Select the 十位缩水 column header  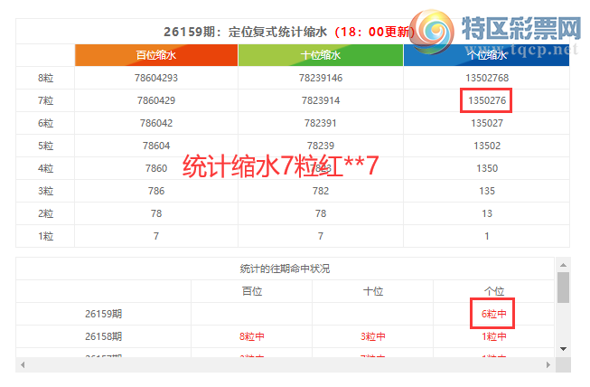tap(321, 55)
